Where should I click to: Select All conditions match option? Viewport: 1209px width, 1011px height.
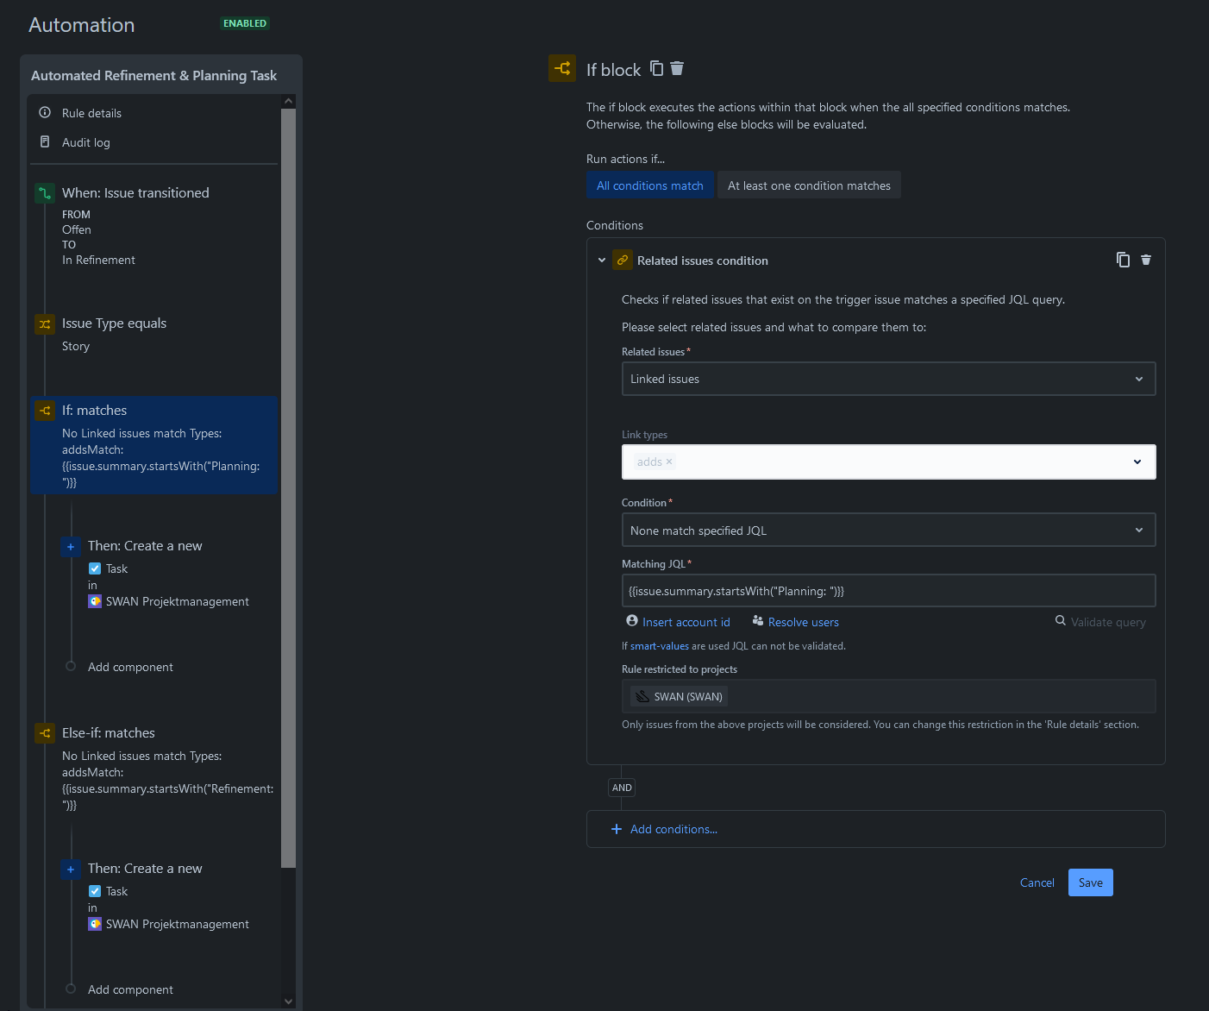pos(650,185)
